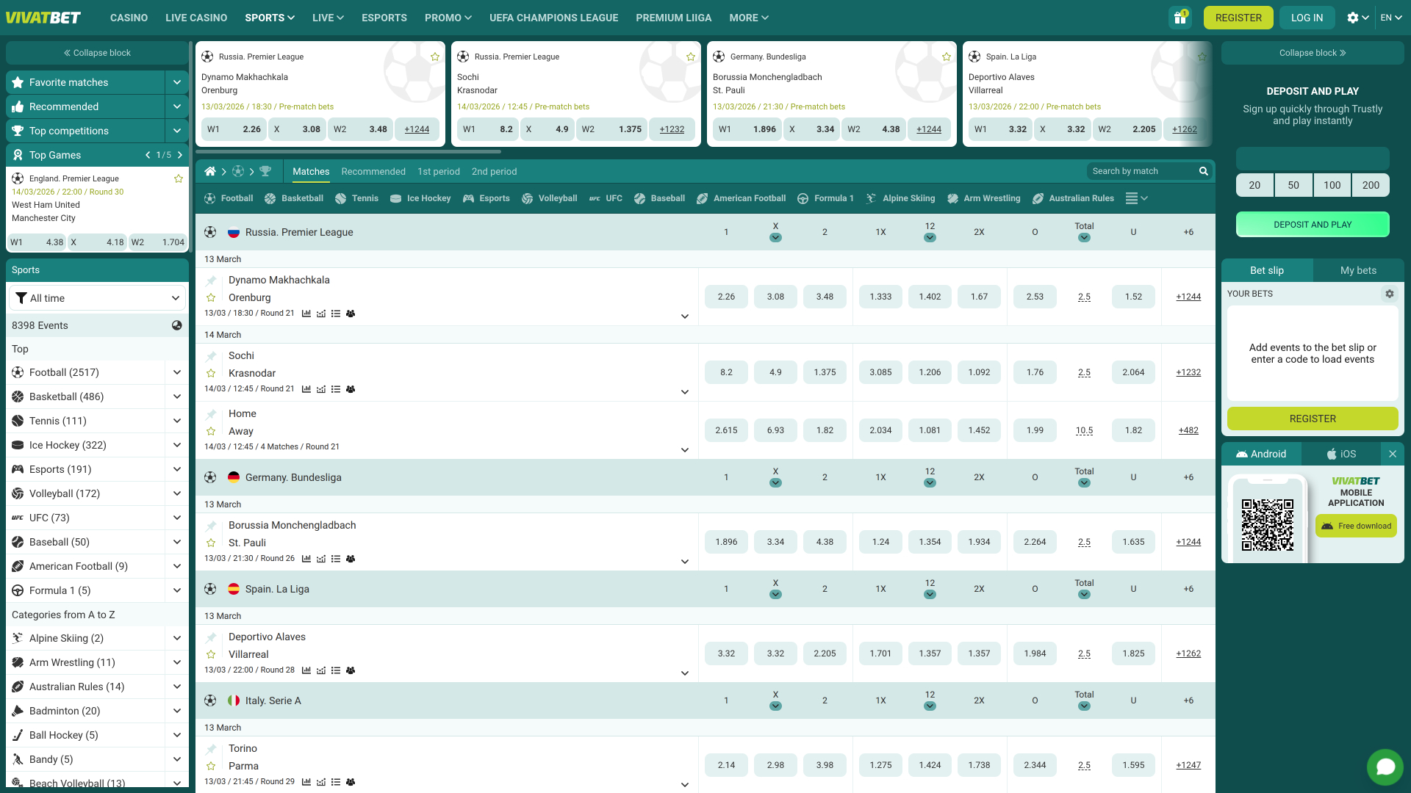Viewport: 1411px width, 793px height.
Task: Favorite the Dynamo Makhachkala vs Orenburg match star
Action: click(x=211, y=297)
